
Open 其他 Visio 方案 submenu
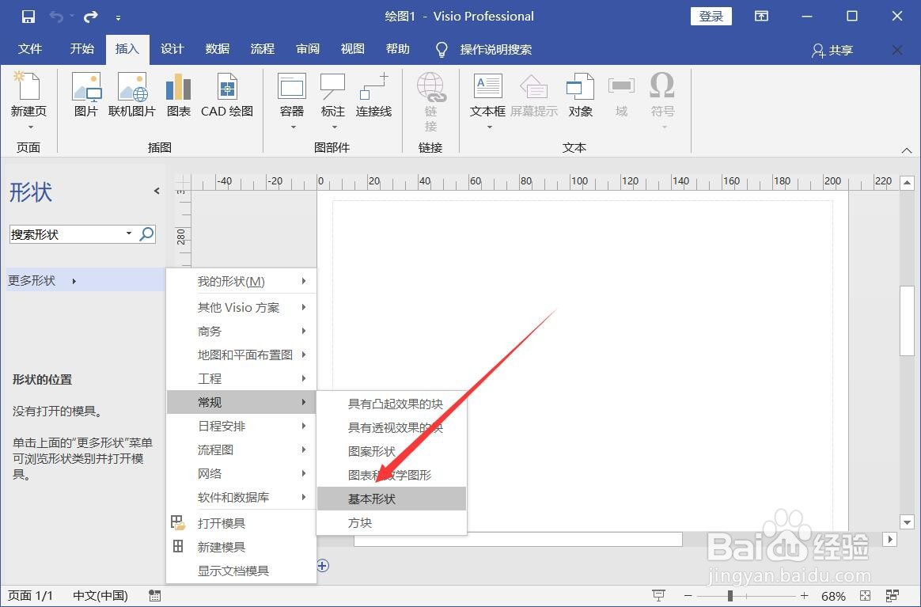[241, 307]
